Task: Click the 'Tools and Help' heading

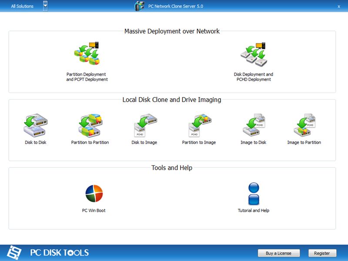Action: [x=172, y=168]
